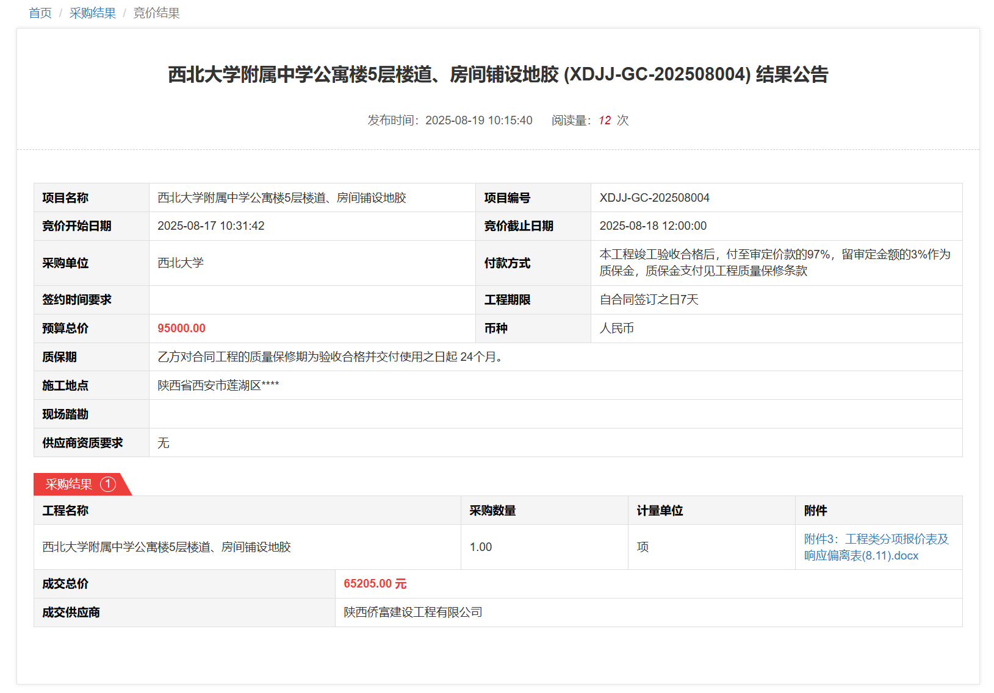The width and height of the screenshot is (994, 693).
Task: Click the 付款方式 description text
Action: coord(774,263)
